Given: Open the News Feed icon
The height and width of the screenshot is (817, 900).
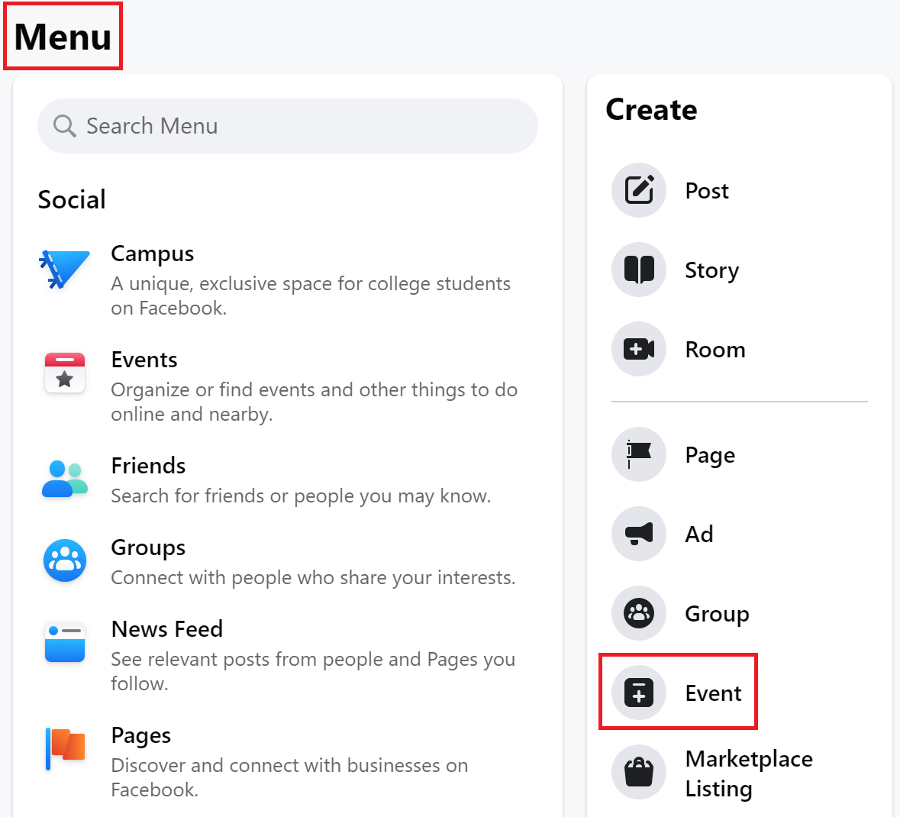Looking at the screenshot, I should 65,642.
